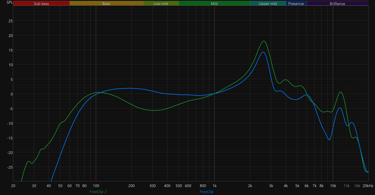The image size is (375, 195).
Task: Click the 20kHz axis label
Action: pyautogui.click(x=368, y=186)
